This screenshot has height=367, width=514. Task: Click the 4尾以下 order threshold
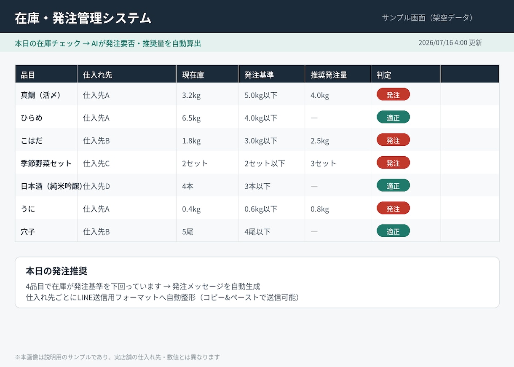pyautogui.click(x=257, y=232)
